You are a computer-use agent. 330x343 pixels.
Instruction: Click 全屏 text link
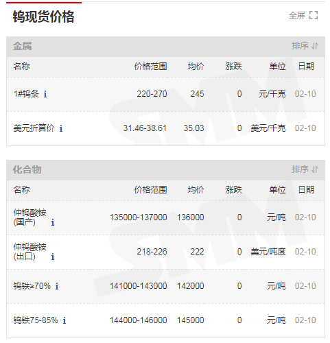297,16
